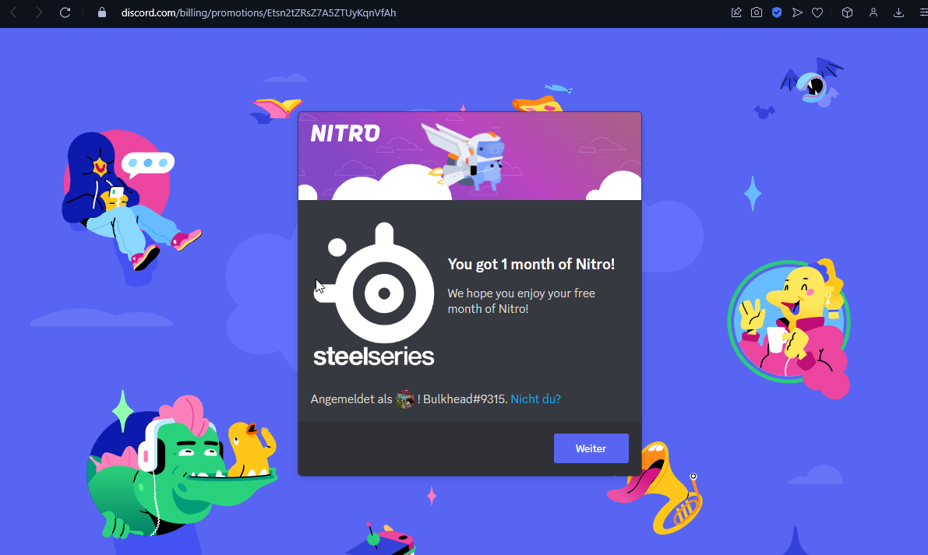Open the Opera pinboard icon
The height and width of the screenshot is (555, 928).
coord(736,12)
